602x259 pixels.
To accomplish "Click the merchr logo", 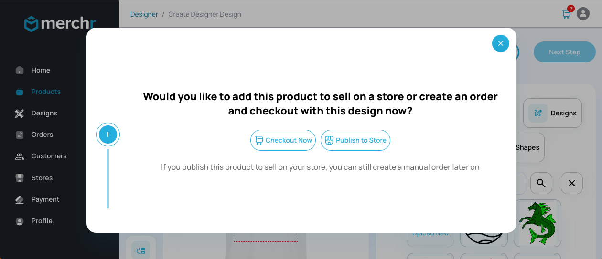I will [60, 23].
